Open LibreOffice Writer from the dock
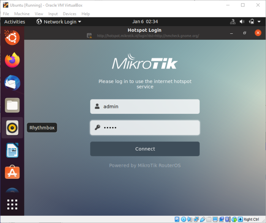Screen dimensions: 266x223 click(x=12, y=150)
